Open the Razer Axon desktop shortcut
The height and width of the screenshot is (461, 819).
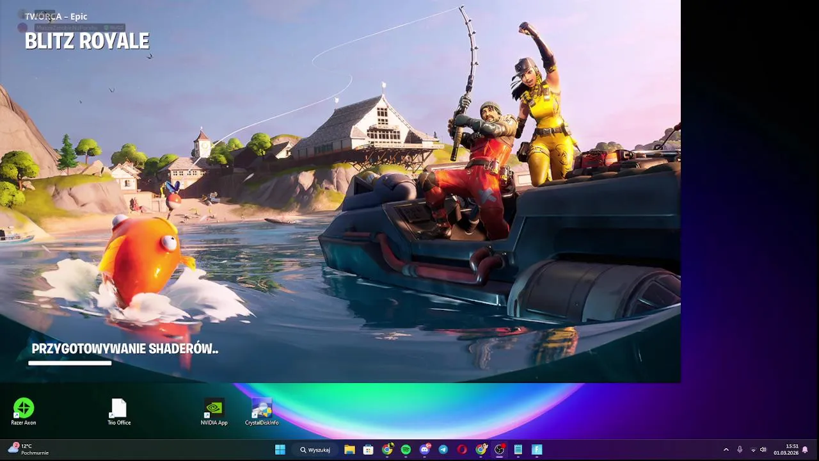tap(24, 412)
